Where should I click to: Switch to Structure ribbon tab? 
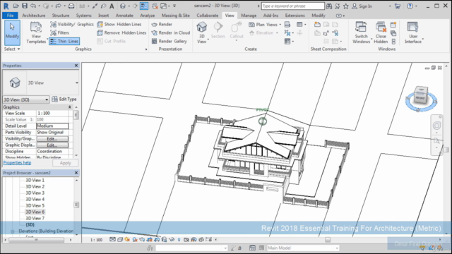[x=61, y=16]
